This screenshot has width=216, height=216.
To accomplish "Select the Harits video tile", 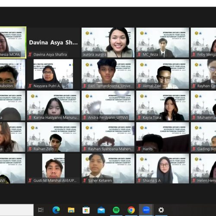I will tap(162, 137).
